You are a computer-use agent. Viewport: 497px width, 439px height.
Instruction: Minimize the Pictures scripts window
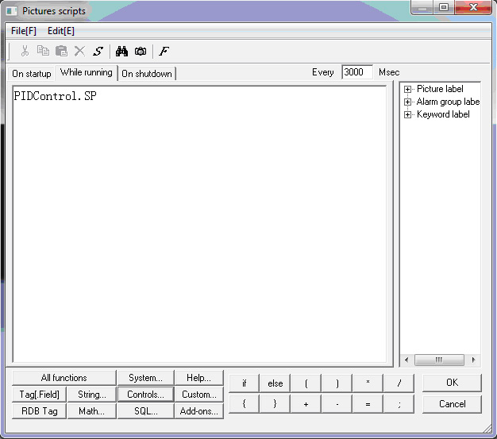(x=422, y=7)
